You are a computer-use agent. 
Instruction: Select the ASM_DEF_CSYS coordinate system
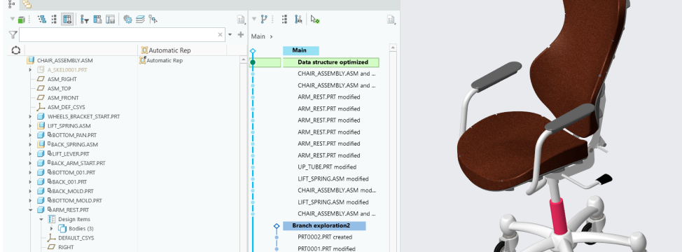(x=66, y=107)
